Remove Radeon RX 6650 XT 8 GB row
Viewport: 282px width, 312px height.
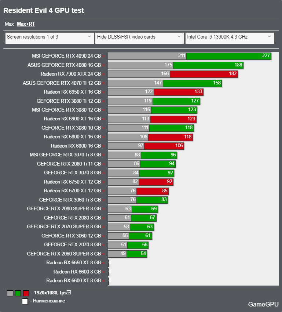click(103, 263)
